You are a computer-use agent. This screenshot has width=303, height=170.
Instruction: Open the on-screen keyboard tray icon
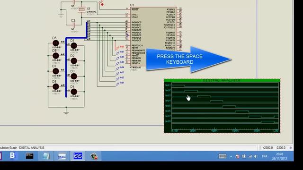[223, 156]
